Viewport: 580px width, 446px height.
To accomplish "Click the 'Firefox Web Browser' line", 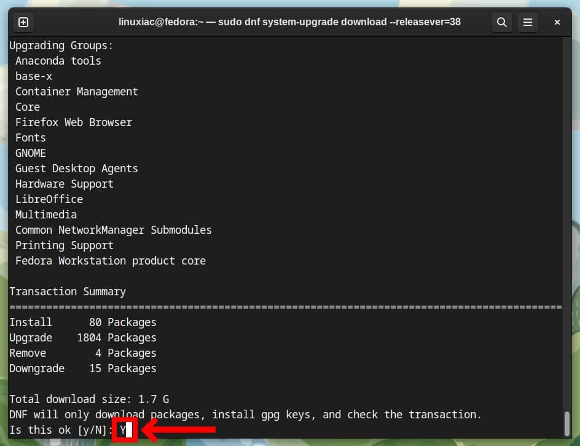I will [x=74, y=122].
